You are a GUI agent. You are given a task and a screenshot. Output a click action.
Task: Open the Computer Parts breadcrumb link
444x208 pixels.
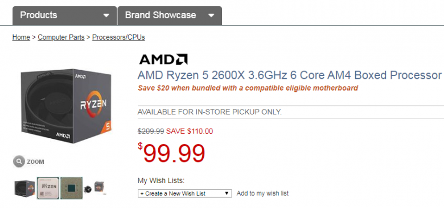point(61,37)
